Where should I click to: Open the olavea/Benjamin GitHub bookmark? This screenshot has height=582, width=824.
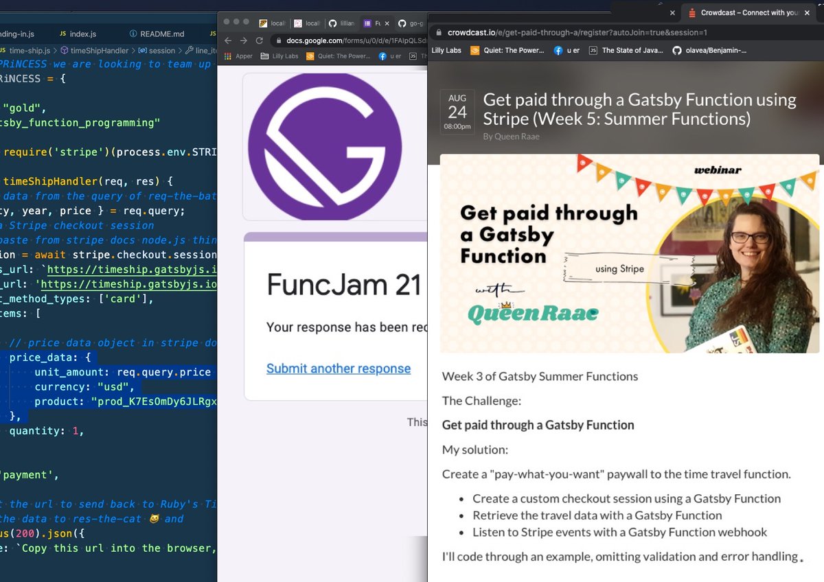709,50
